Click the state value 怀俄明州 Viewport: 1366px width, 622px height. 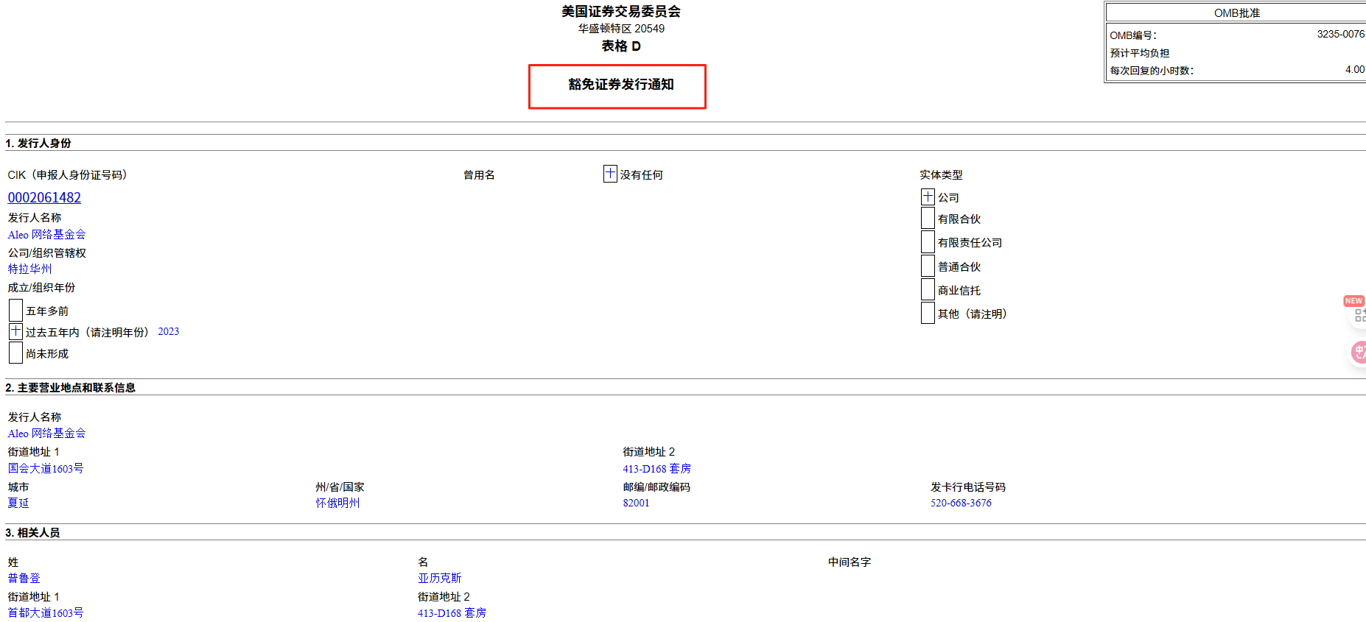pyautogui.click(x=337, y=503)
